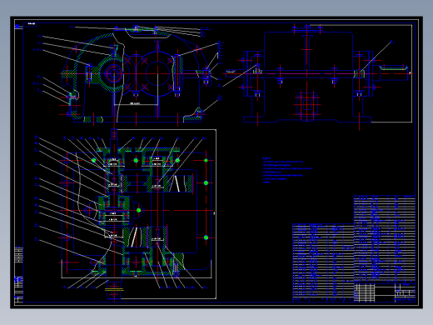Click the title block at the drawing's bottom-right corner
This screenshot has height=325, width=433.
pos(385,292)
